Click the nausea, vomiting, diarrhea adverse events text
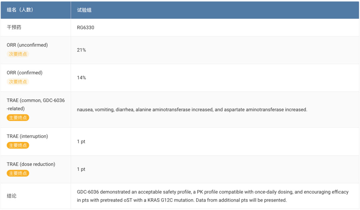 tap(192, 110)
